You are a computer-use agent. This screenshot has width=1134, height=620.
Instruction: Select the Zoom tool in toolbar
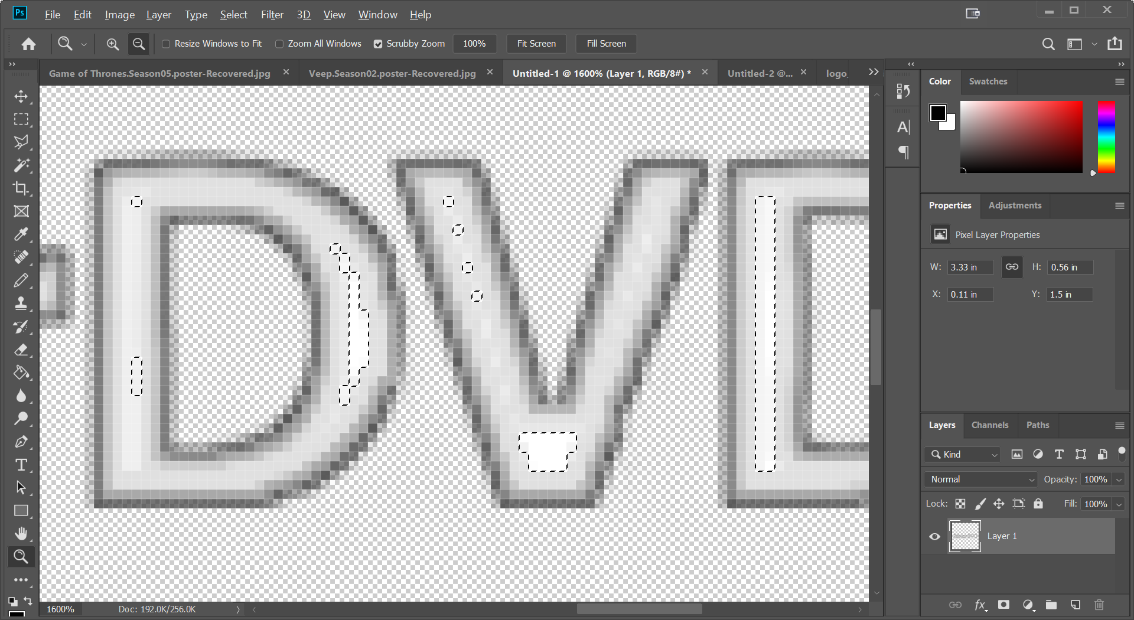point(21,556)
